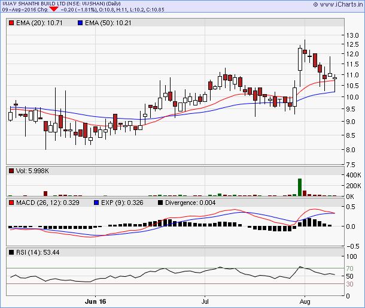The image size is (365, 308).
Task: Click the 10.0 price axis label
Action: tap(352, 97)
